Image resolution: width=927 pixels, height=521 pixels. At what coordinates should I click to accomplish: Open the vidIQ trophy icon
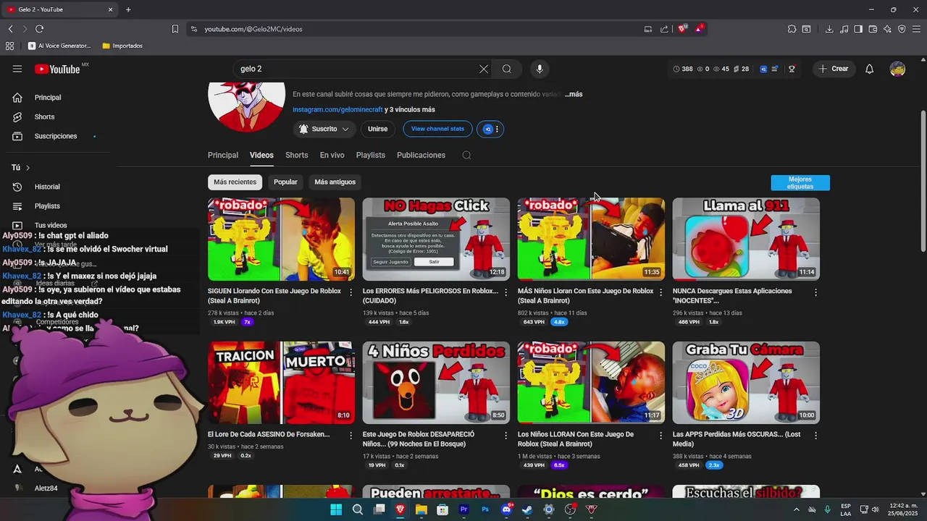(792, 69)
